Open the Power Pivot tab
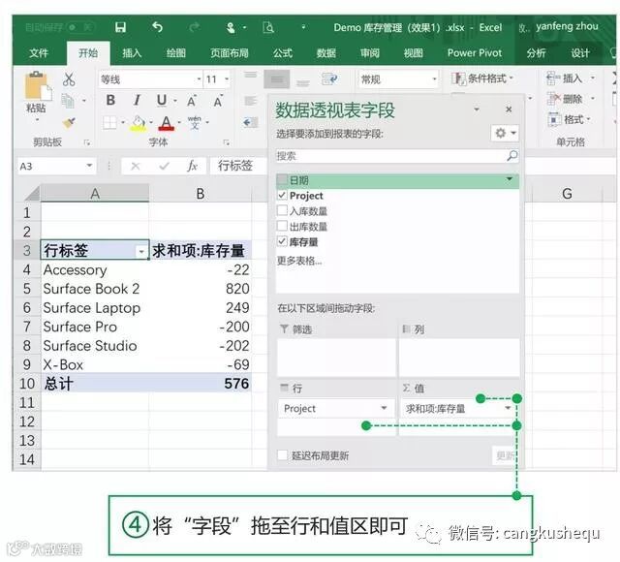 tap(475, 53)
